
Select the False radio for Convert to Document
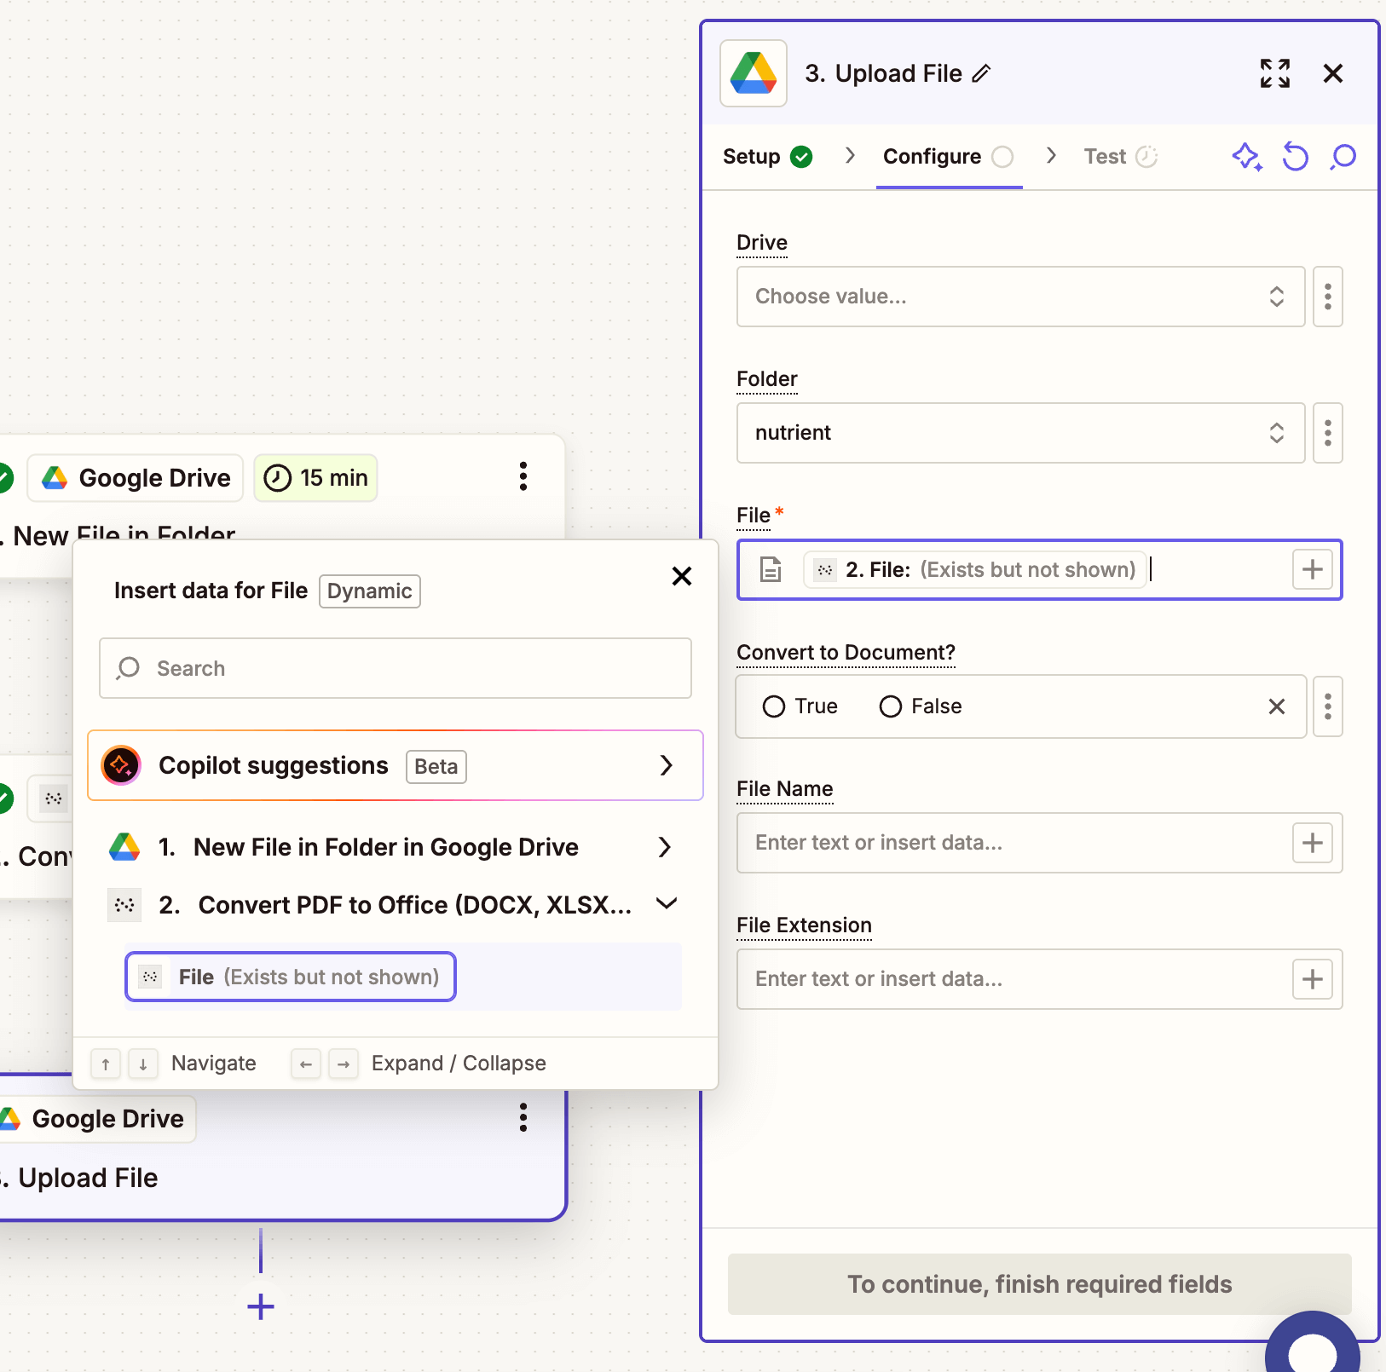(x=890, y=706)
